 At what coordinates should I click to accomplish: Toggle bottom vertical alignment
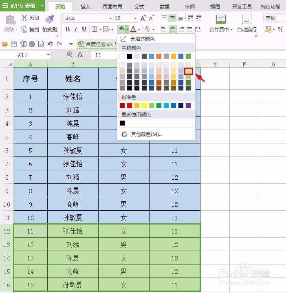point(180,18)
